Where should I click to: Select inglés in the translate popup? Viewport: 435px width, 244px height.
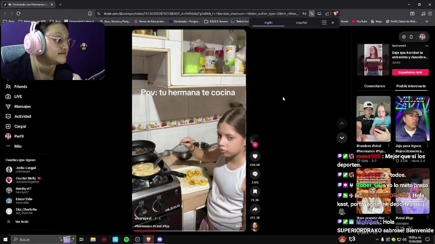[x=268, y=23]
